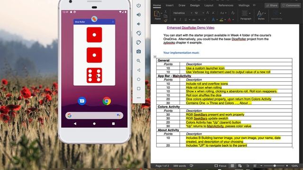Lower emulator volume with volume down icon
303x170 pixels.
tap(139, 24)
